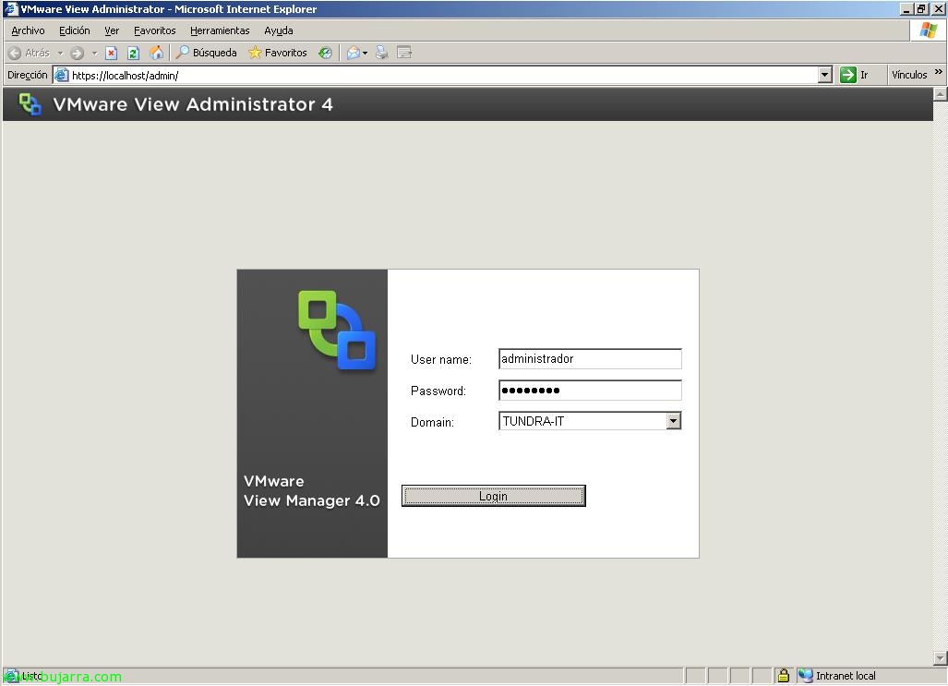Expand the address bar URL dropdown
948x686 pixels.
coord(824,75)
